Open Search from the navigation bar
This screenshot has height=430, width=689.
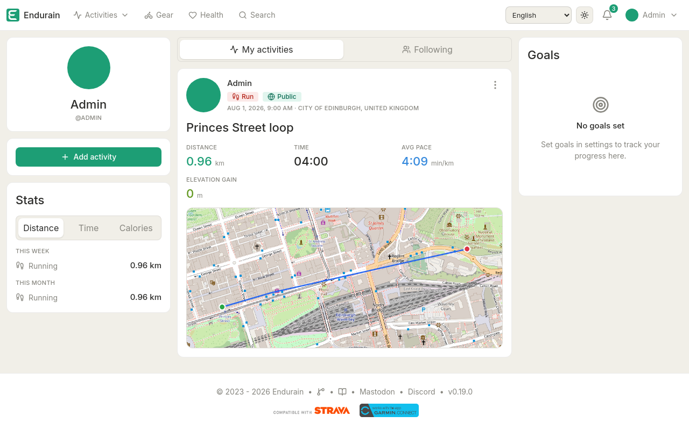tap(257, 15)
